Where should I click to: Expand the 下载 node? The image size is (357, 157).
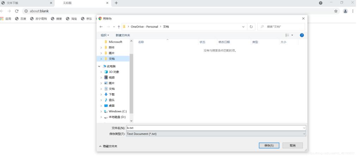tap(101, 95)
